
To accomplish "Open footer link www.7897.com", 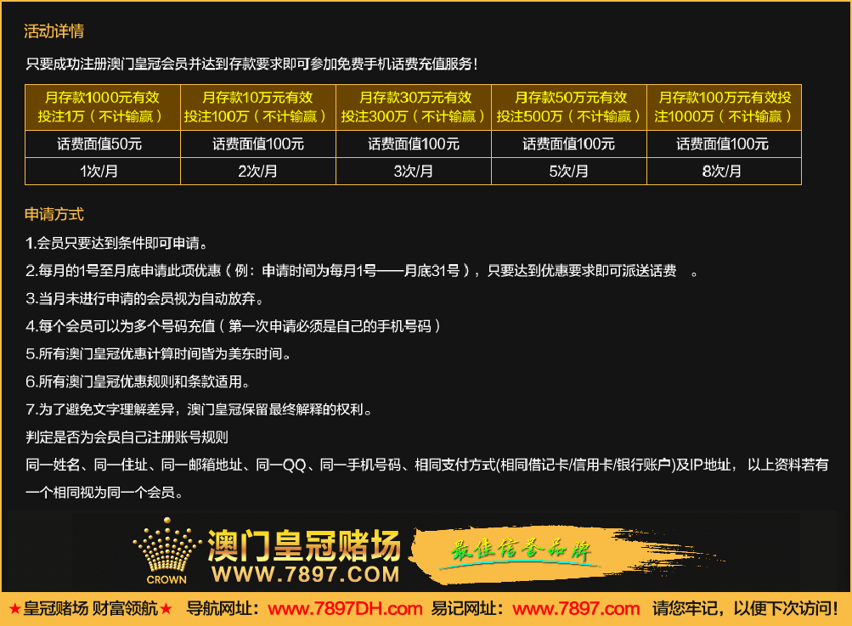I will (x=576, y=609).
